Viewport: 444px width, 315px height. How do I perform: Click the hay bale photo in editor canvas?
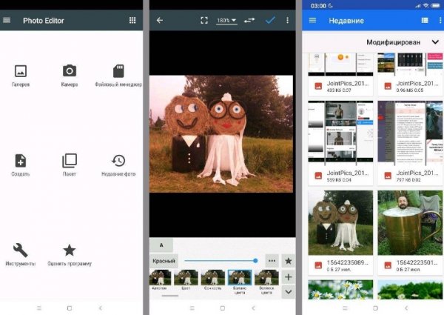pyautogui.click(x=221, y=134)
